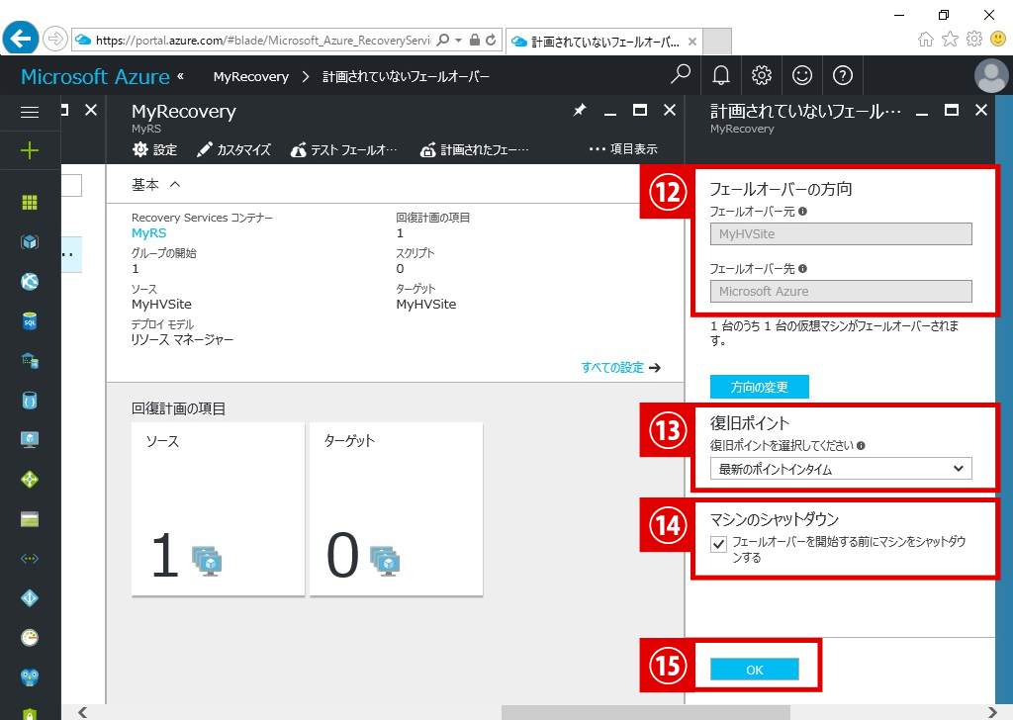Open the cube resource groups sidebar icon

[x=30, y=242]
